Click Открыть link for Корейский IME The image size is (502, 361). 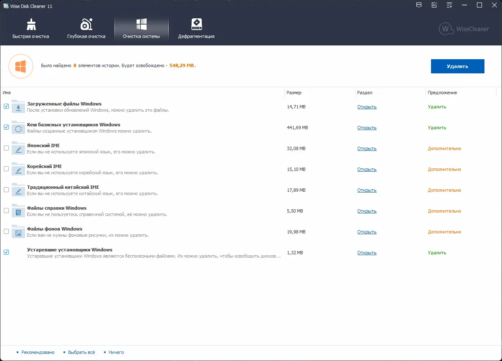(367, 169)
